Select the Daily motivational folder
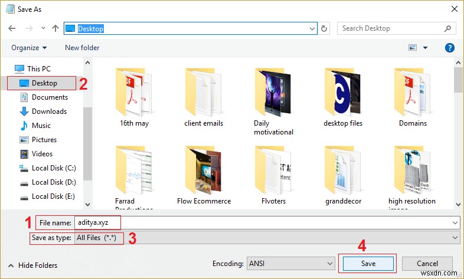464x279 pixels. click(273, 102)
